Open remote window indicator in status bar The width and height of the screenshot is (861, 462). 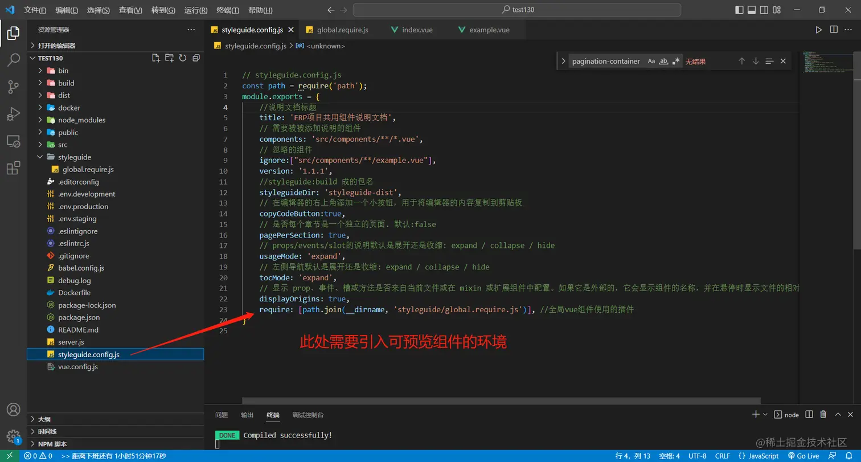pos(10,456)
